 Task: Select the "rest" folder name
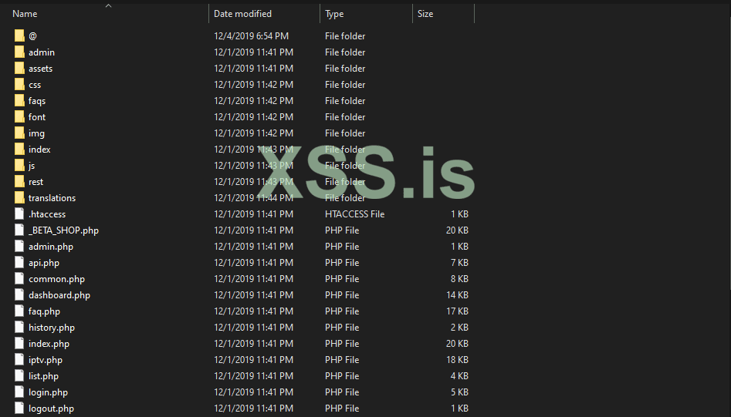pos(36,181)
